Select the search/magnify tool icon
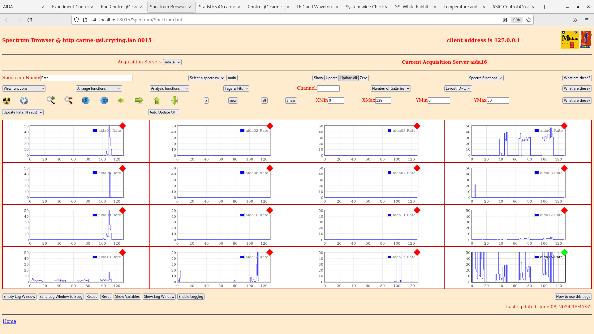The image size is (594, 334). [x=51, y=100]
